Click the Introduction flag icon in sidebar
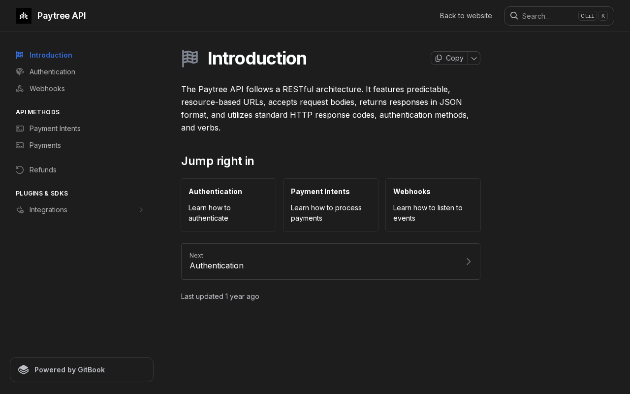 (20, 55)
